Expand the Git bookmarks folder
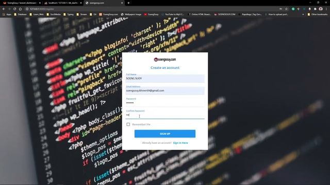 [93, 14]
